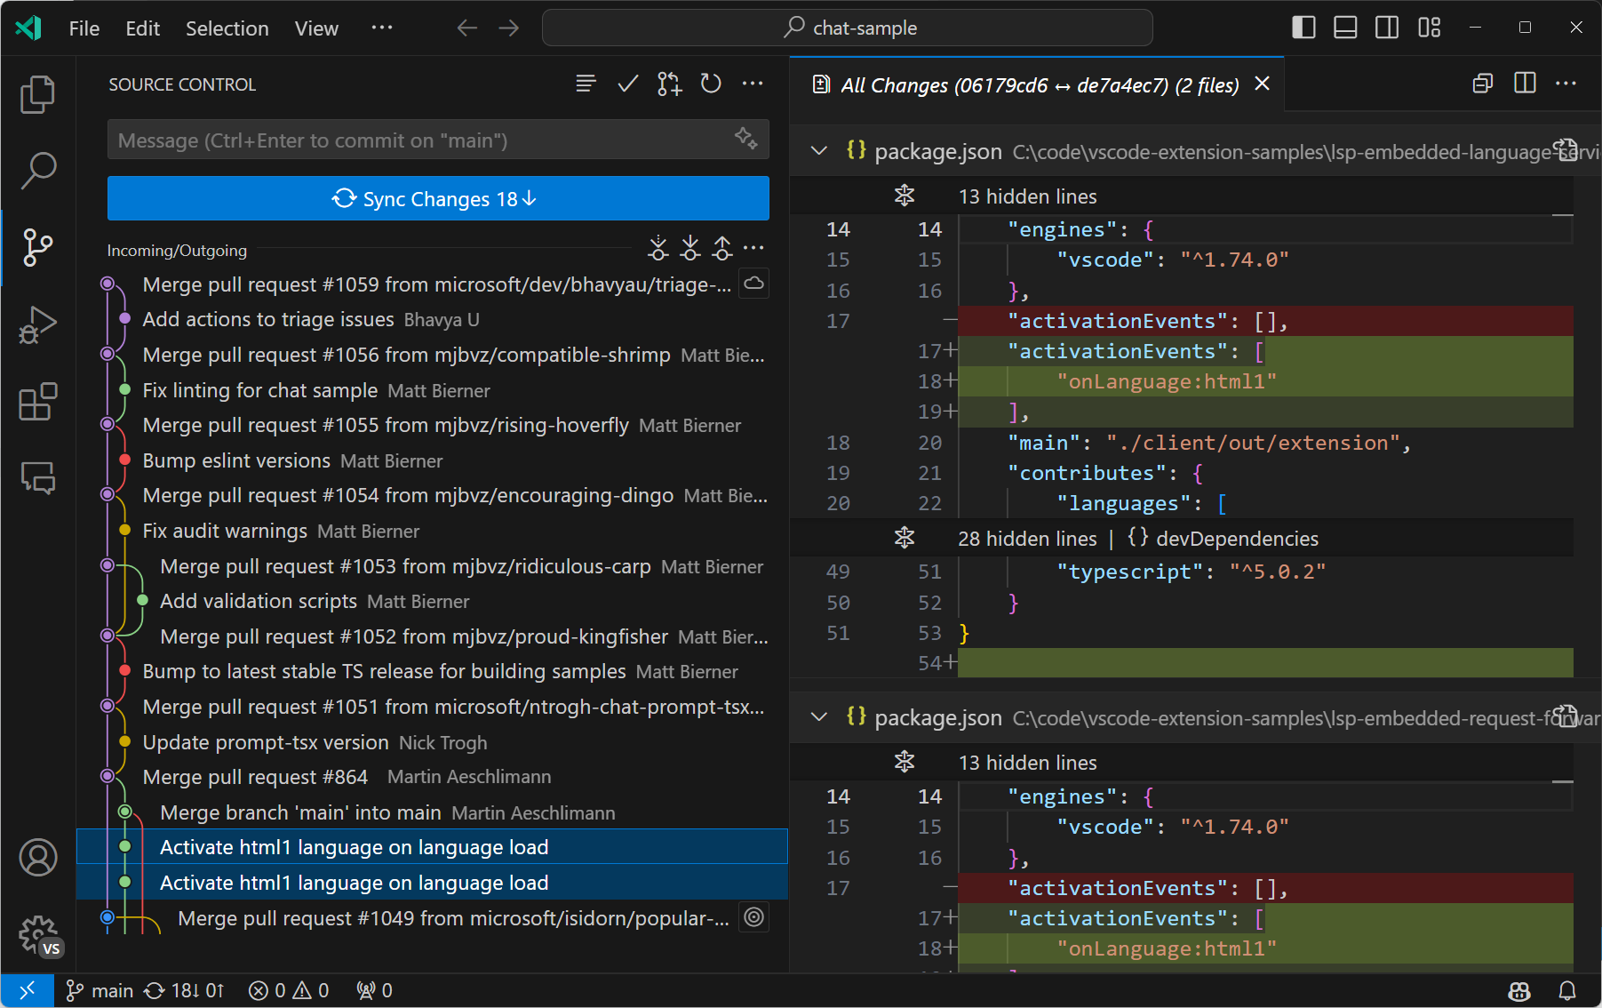The height and width of the screenshot is (1008, 1602).
Task: Open the Run and Debug view
Action: [37, 324]
